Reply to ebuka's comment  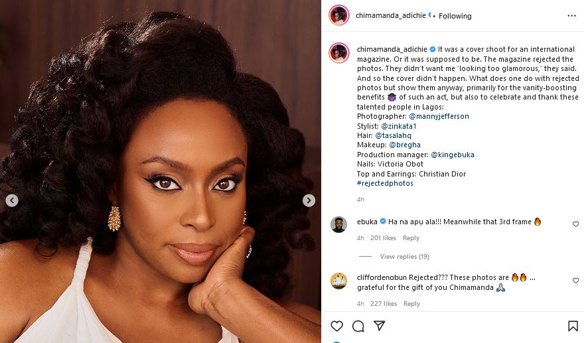(411, 238)
